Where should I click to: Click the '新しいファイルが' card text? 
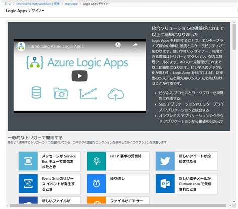(56, 201)
